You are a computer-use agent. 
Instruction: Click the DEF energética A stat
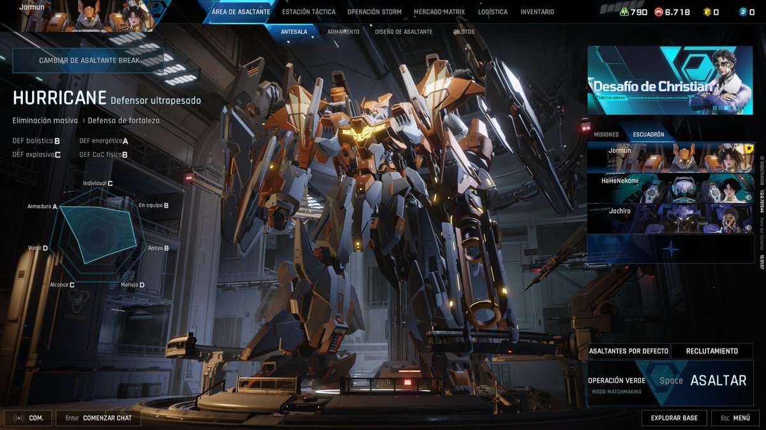point(104,141)
